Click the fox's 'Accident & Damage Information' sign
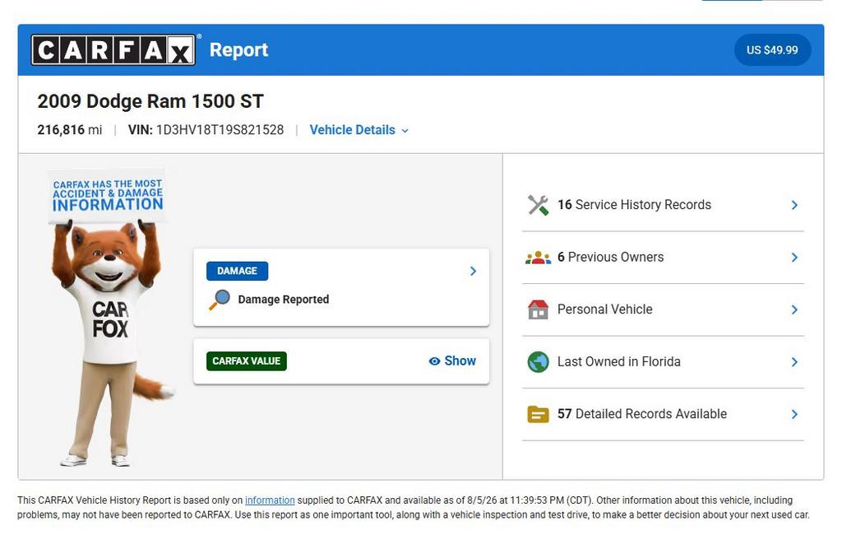 pyautogui.click(x=108, y=196)
